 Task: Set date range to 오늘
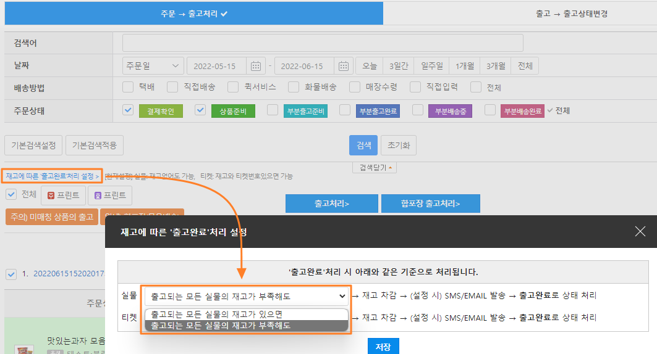[x=370, y=66]
